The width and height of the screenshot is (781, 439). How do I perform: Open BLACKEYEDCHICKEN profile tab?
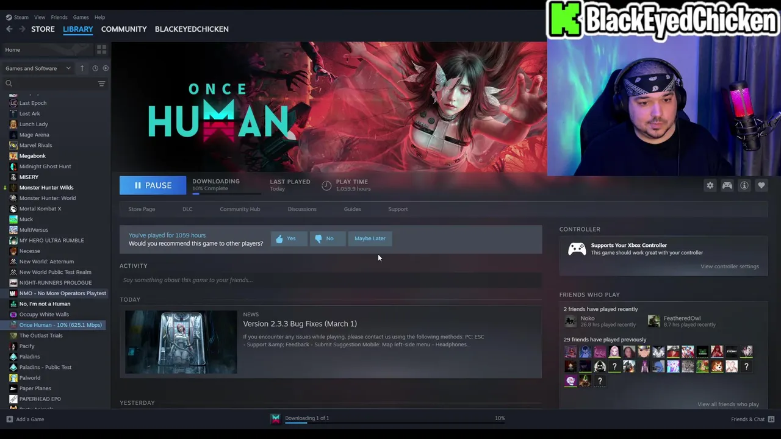192,29
